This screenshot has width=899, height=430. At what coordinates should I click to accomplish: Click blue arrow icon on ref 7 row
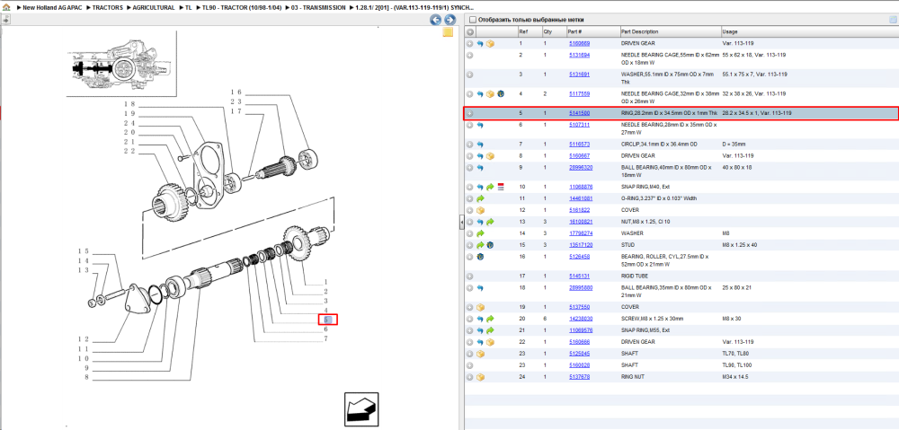point(480,145)
